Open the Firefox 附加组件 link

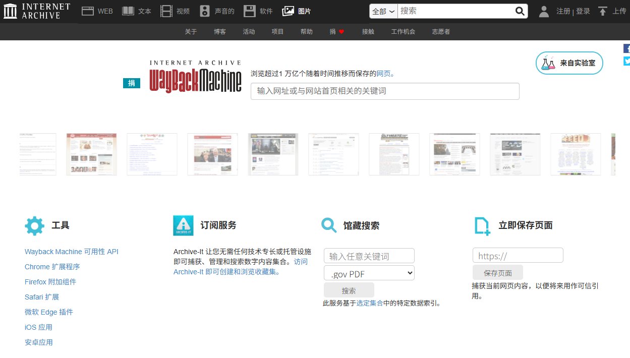[x=50, y=282]
